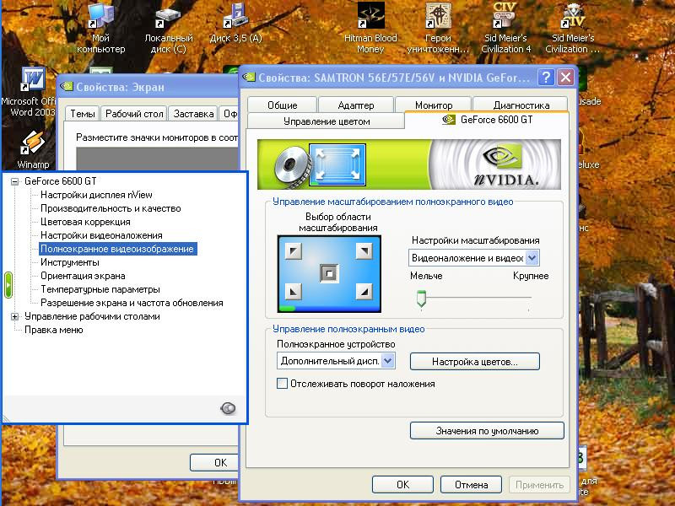
Task: Select Температурные параметры tree item
Action: 100,289
